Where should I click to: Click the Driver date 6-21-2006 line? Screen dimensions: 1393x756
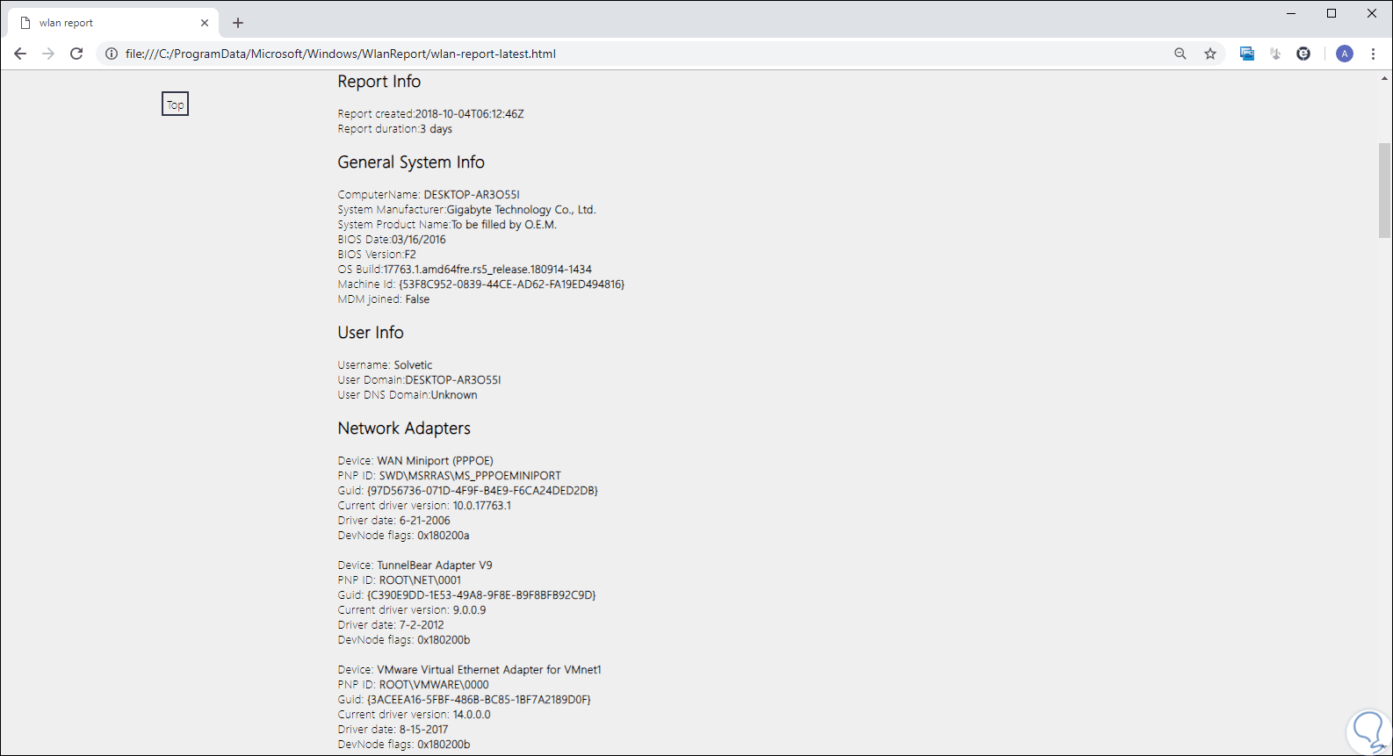[x=394, y=521]
